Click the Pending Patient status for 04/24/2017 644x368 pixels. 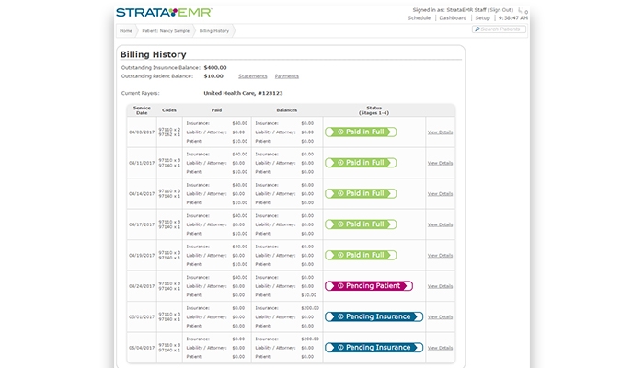[369, 286]
